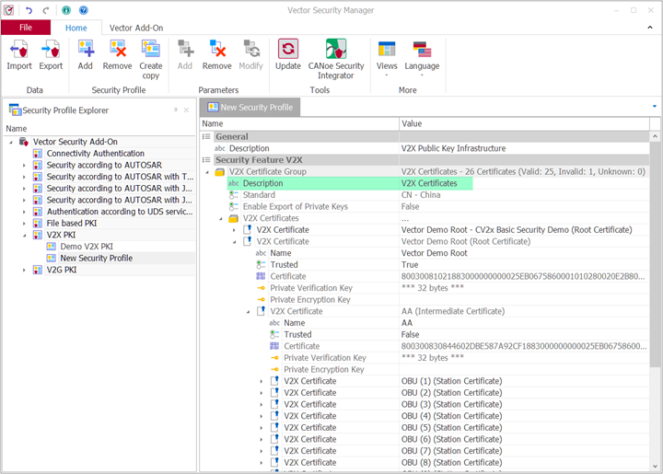The height and width of the screenshot is (474, 663).
Task: Click the Vector Demo Root Private Verification Key icon
Action: 261,288
